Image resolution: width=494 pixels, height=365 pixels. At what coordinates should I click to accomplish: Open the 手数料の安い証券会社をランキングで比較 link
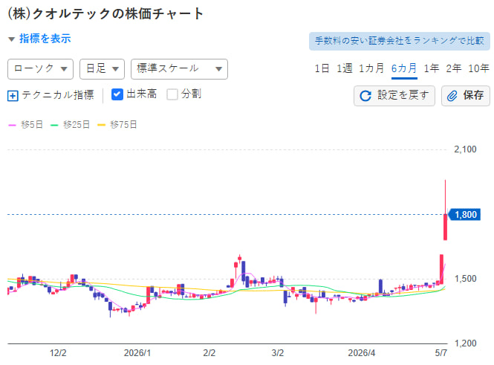[400, 41]
